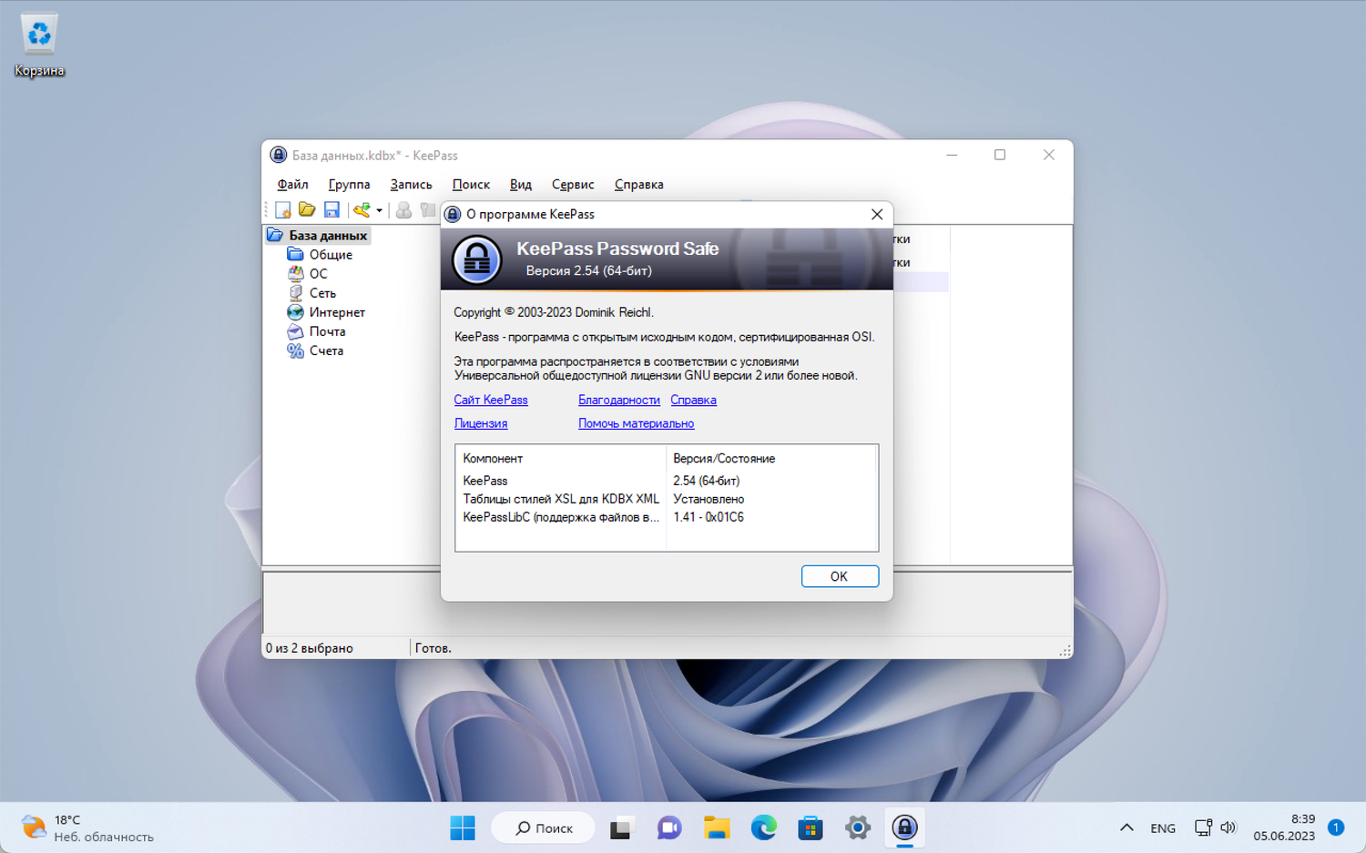Viewport: 1366px width, 853px height.
Task: Click the Open database folder toolbar icon
Action: point(307,210)
